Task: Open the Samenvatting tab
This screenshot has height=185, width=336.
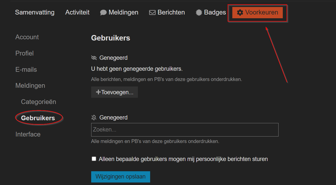Action: pyautogui.click(x=35, y=12)
